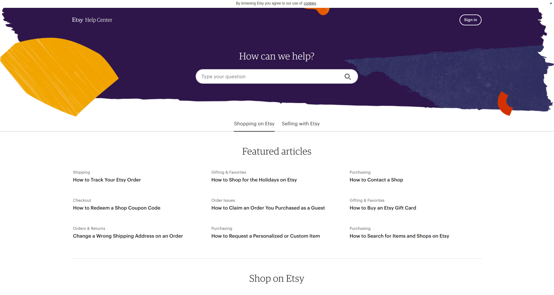Screen dimensions: 554x295
Task: Open How to Buy an Etsy Gift Card
Action: [x=383, y=208]
